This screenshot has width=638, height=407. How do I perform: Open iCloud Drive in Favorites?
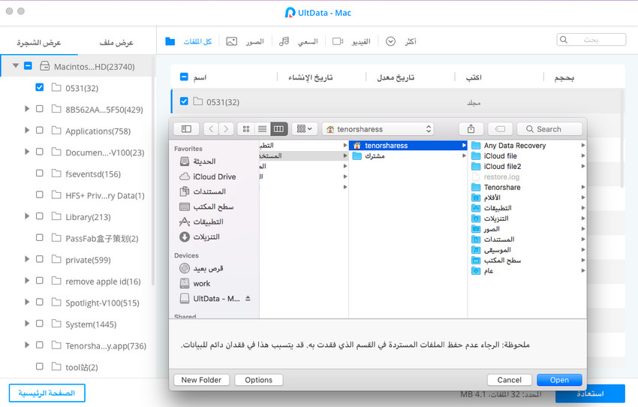(x=207, y=176)
